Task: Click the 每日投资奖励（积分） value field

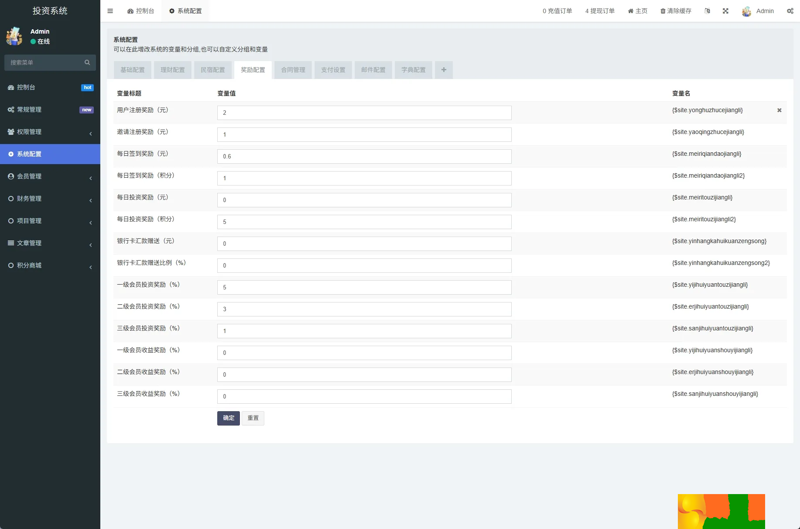Action: 364,222
